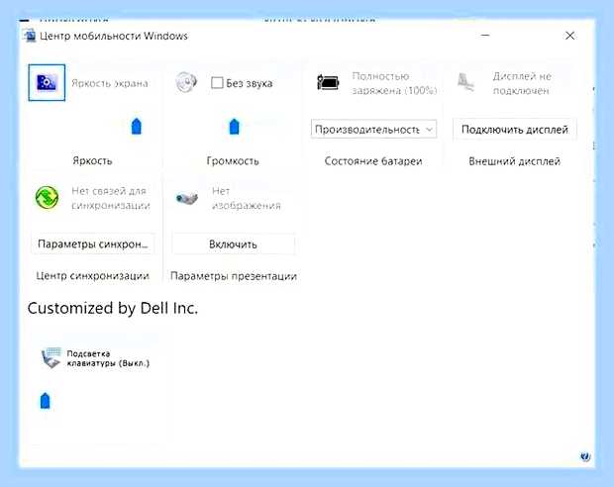Image resolution: width=614 pixels, height=487 pixels.
Task: Click the "Нет связей для синхронизации" text
Action: tap(111, 198)
